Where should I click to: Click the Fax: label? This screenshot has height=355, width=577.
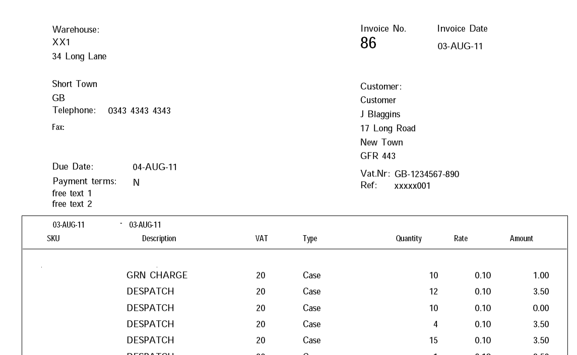point(58,127)
